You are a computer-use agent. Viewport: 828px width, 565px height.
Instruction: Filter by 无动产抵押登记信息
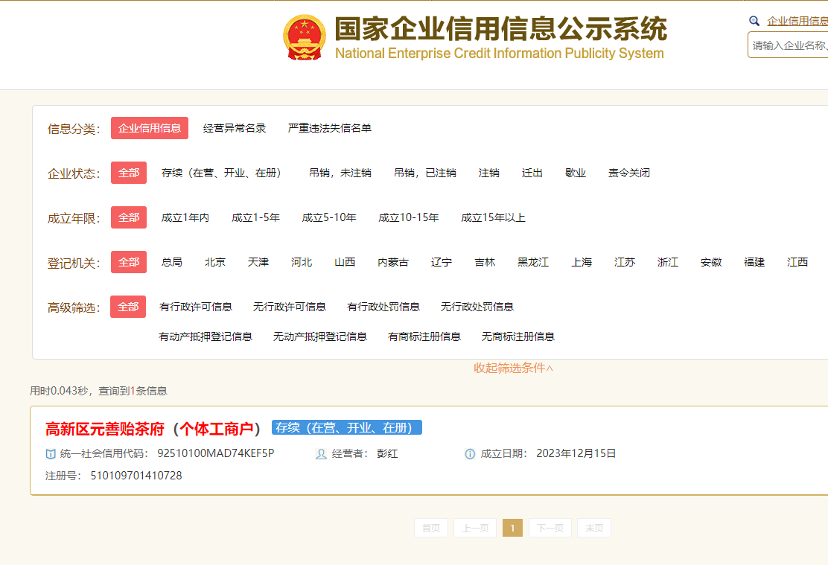coord(320,336)
